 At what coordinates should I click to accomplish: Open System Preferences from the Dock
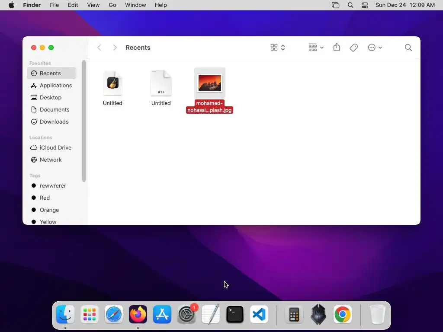[x=186, y=314]
